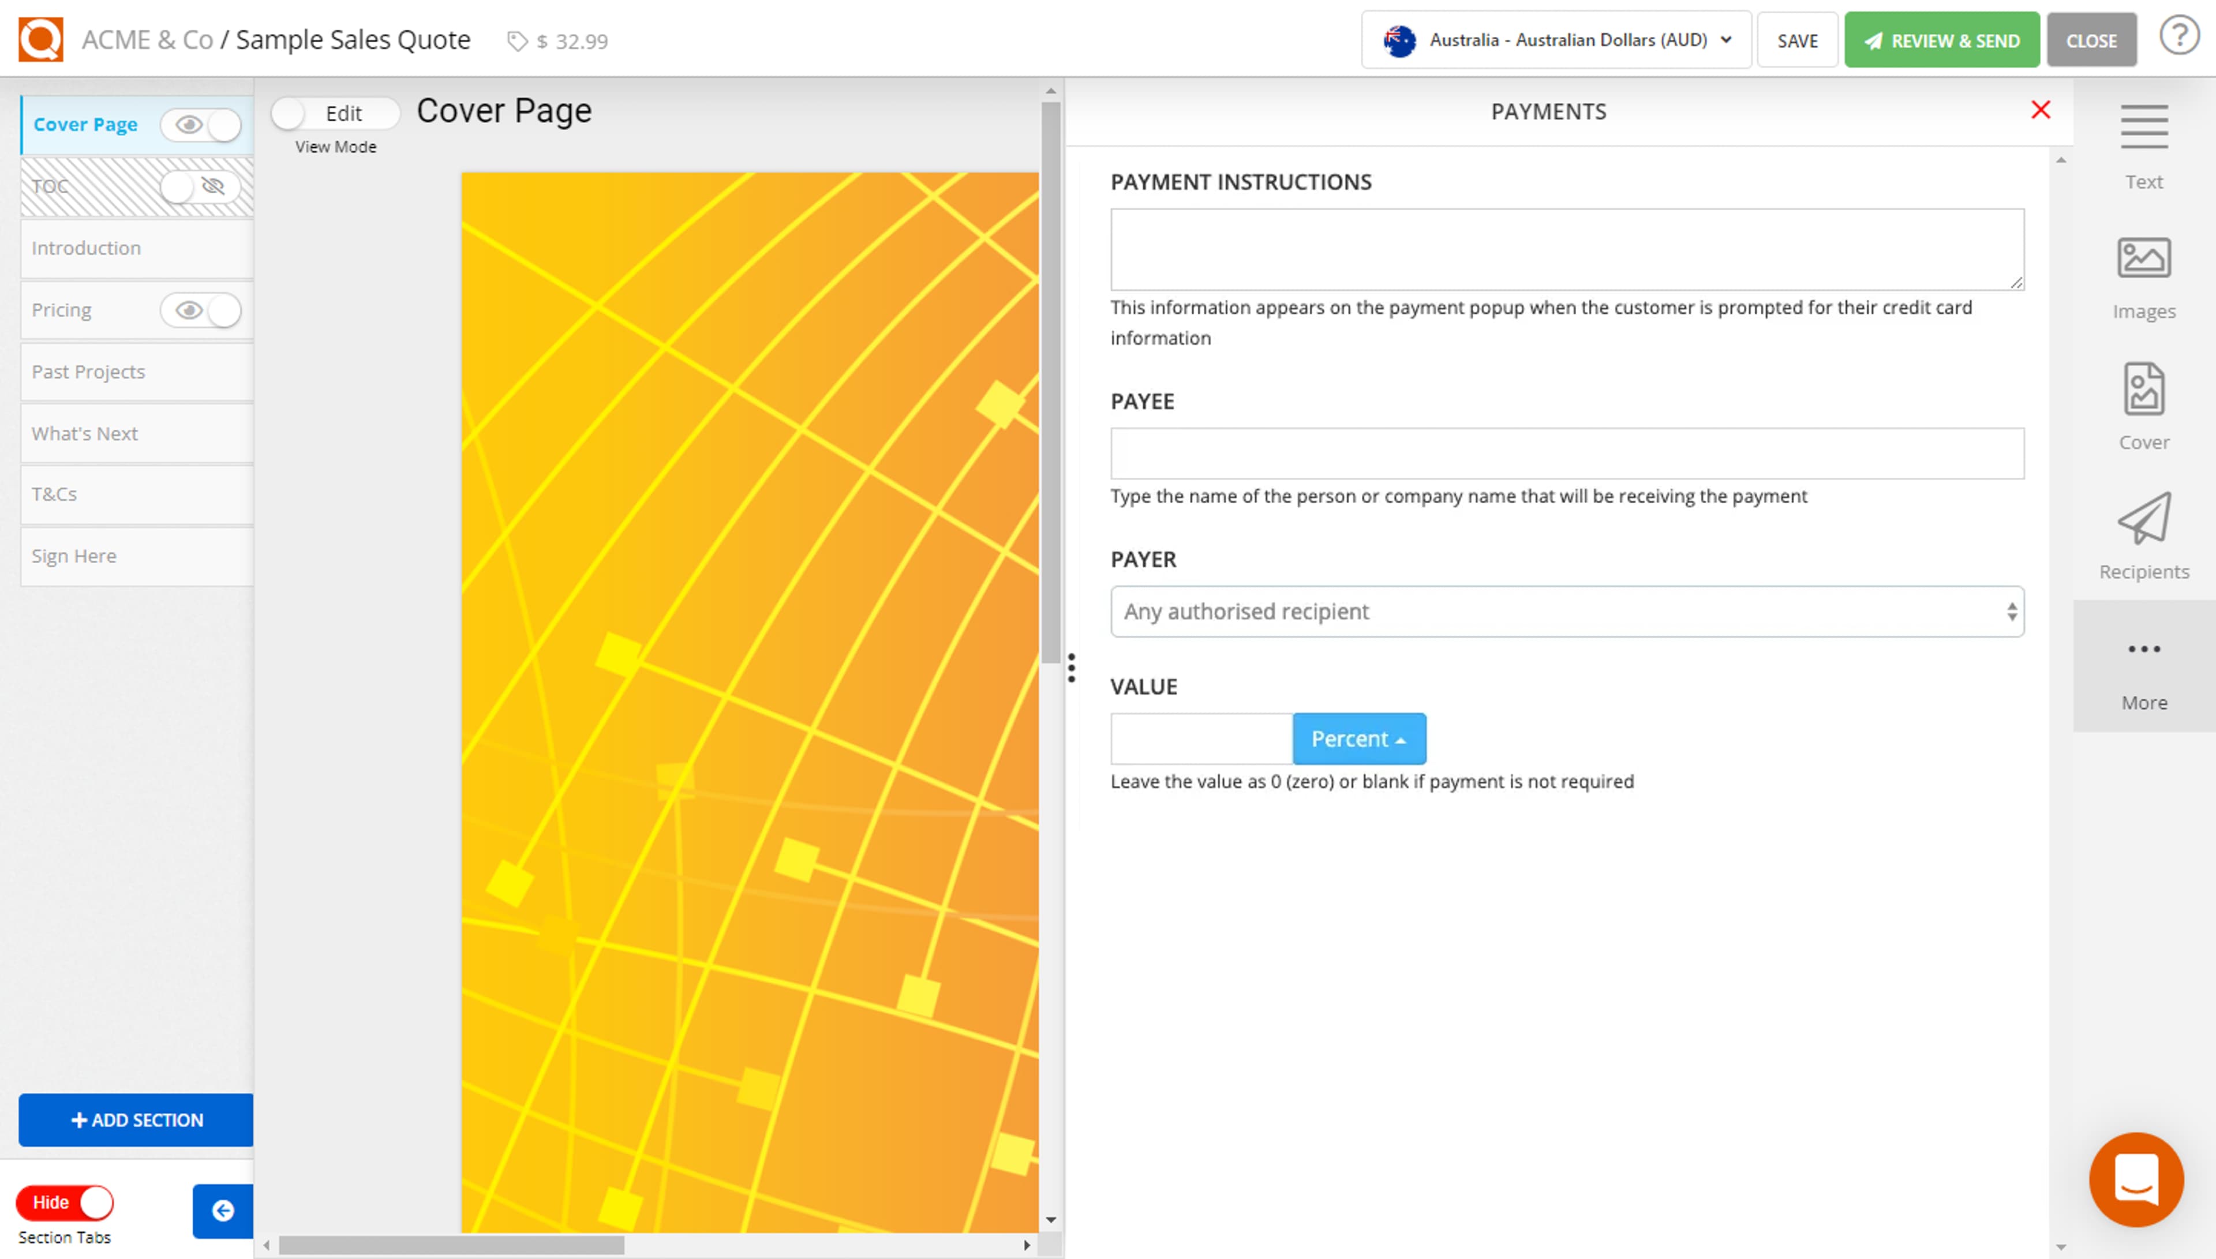
Task: Click the ADD SECTION button
Action: point(135,1120)
